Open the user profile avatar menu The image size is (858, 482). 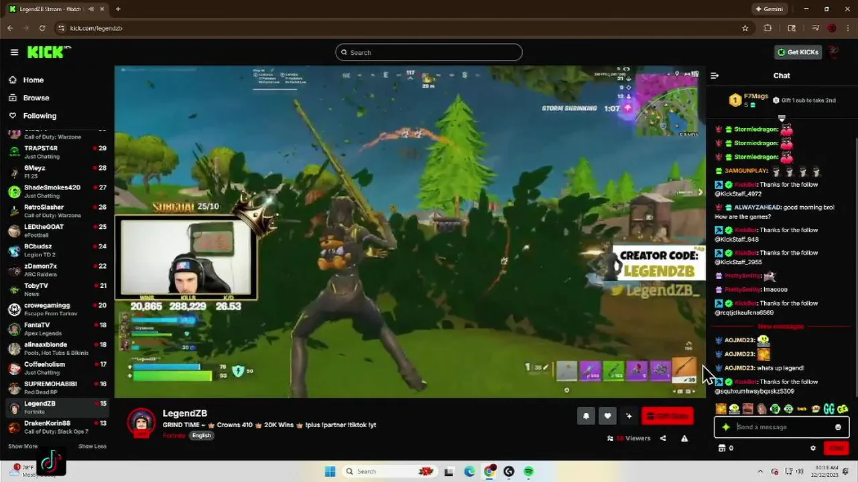click(835, 52)
